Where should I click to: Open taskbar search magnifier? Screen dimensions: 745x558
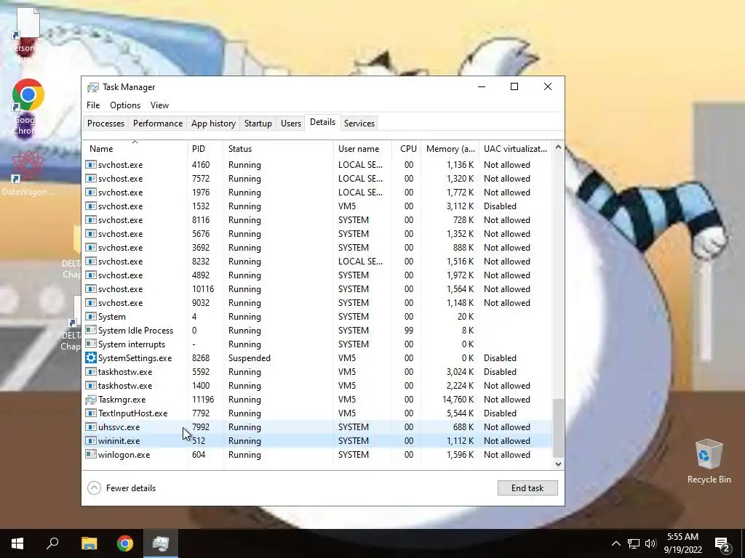click(52, 543)
